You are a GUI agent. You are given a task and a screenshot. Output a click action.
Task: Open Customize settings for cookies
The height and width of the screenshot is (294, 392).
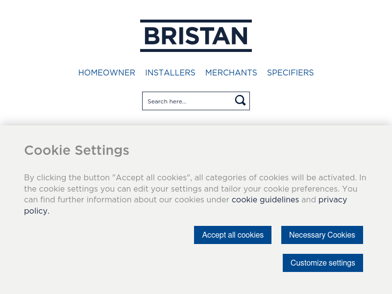(323, 263)
